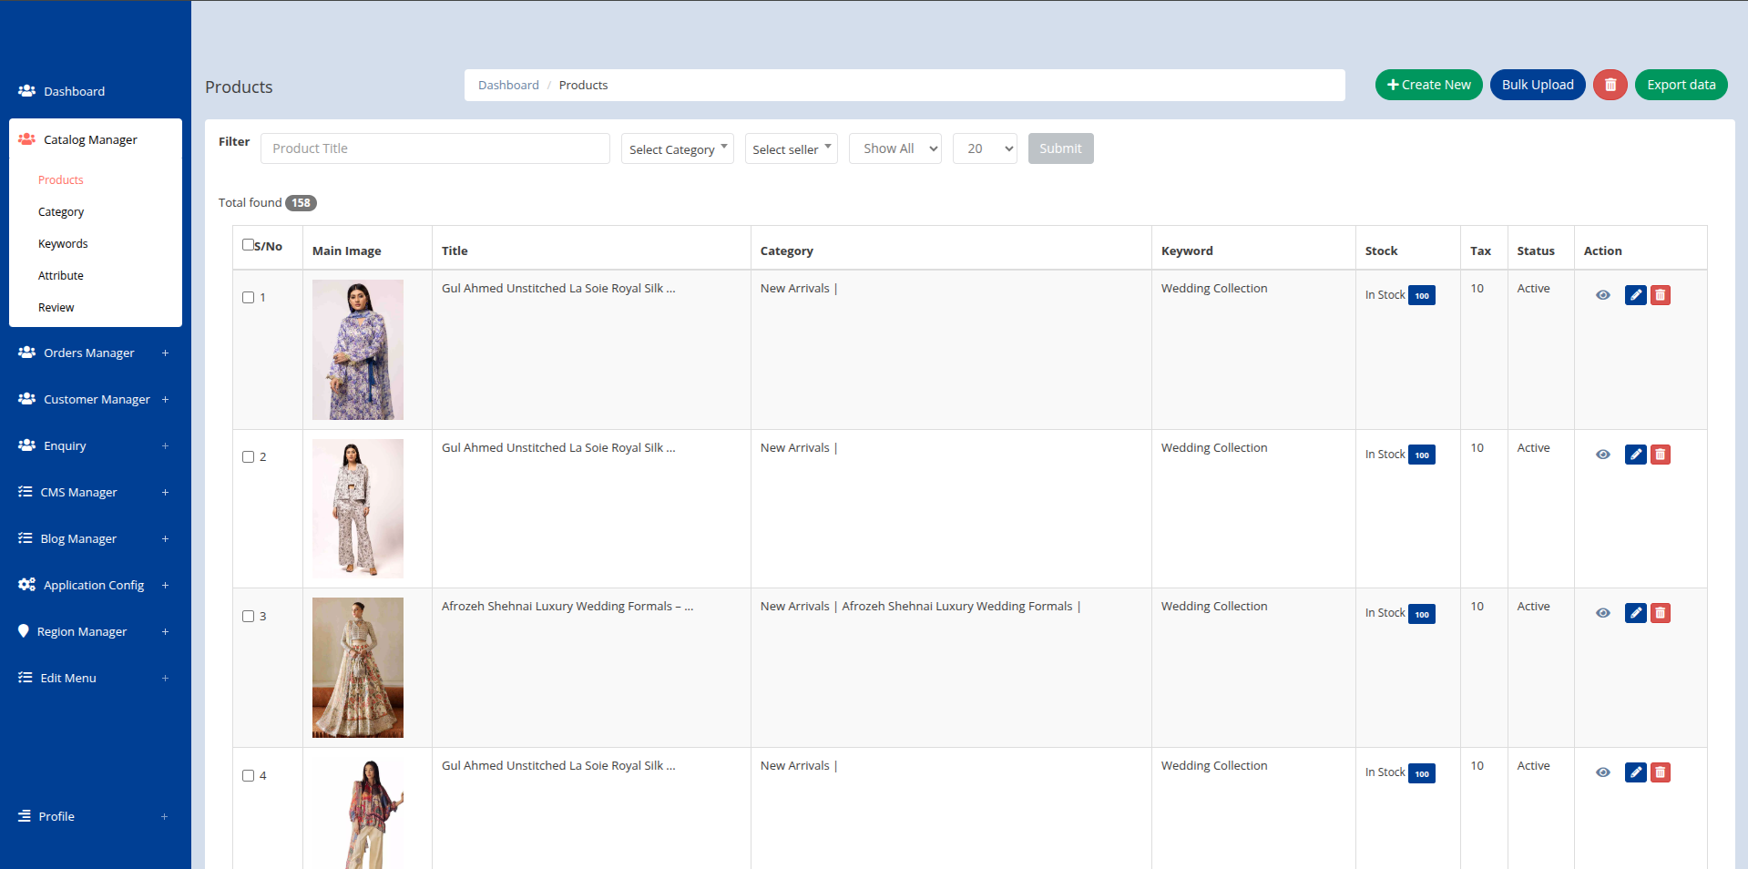Click edit pencil icon for row 1
Screen dimensions: 1748x869
1635,295
